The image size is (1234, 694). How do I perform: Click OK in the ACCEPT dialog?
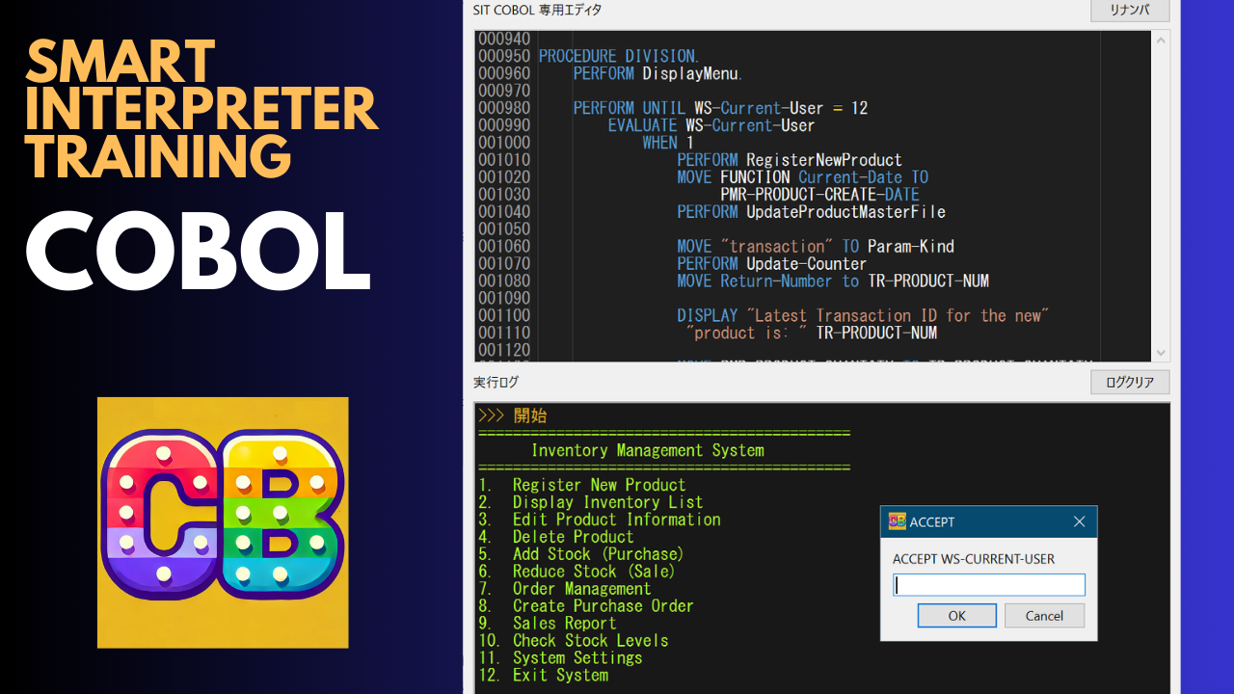click(956, 615)
